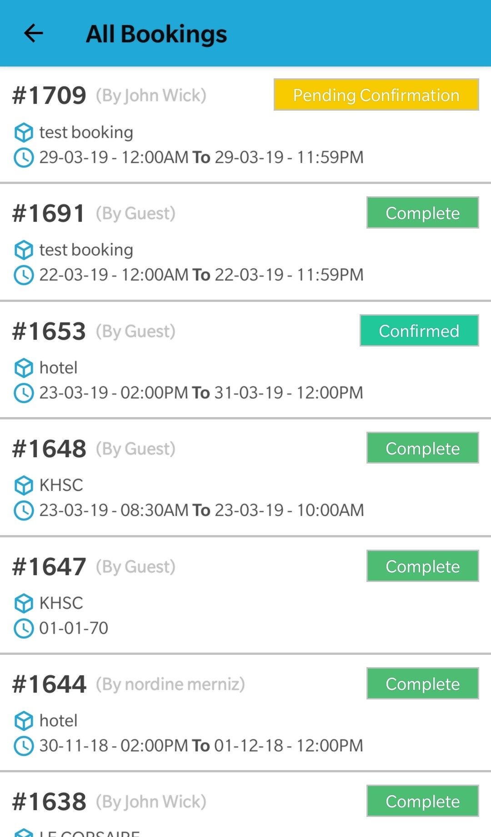The image size is (491, 837).
Task: Click clock icon on booking #1709
Action: pyautogui.click(x=24, y=158)
